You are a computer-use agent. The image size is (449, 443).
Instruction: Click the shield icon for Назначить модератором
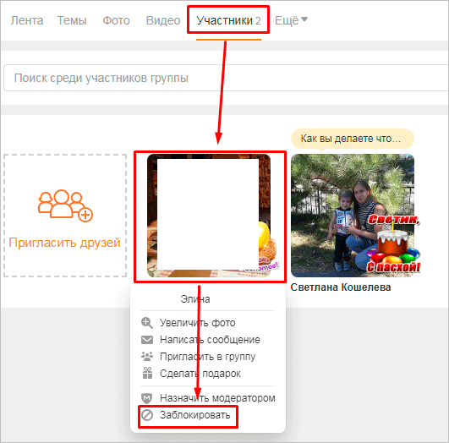[147, 398]
